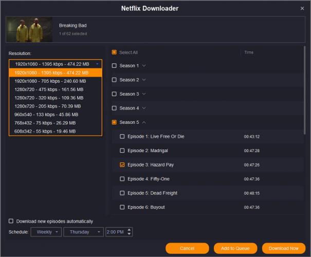Viewport: 311px width, 257px height.
Task: Choose 608x342 - 55 kbps - 19.46 MB option
Action: tap(56, 131)
